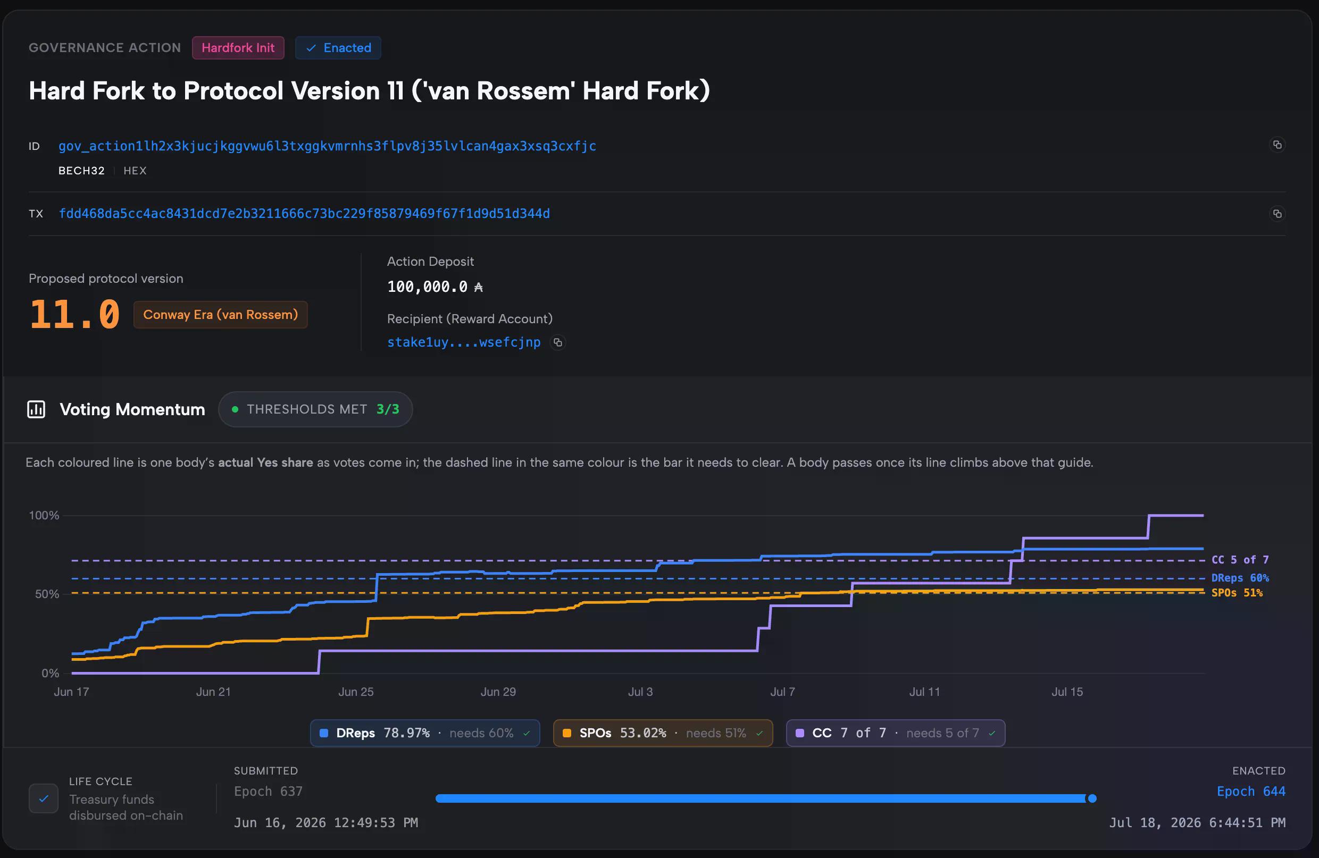
Task: Open the stake1uy....wsefcjnp reward account
Action: [463, 342]
